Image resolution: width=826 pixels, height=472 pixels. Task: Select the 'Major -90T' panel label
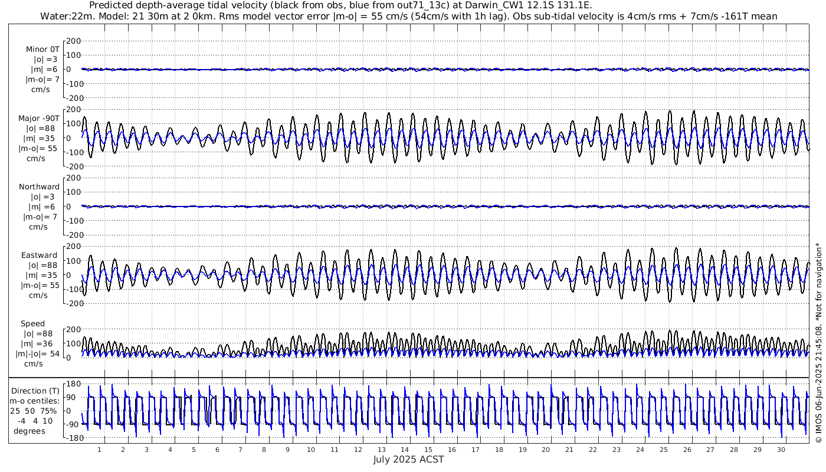(x=39, y=118)
